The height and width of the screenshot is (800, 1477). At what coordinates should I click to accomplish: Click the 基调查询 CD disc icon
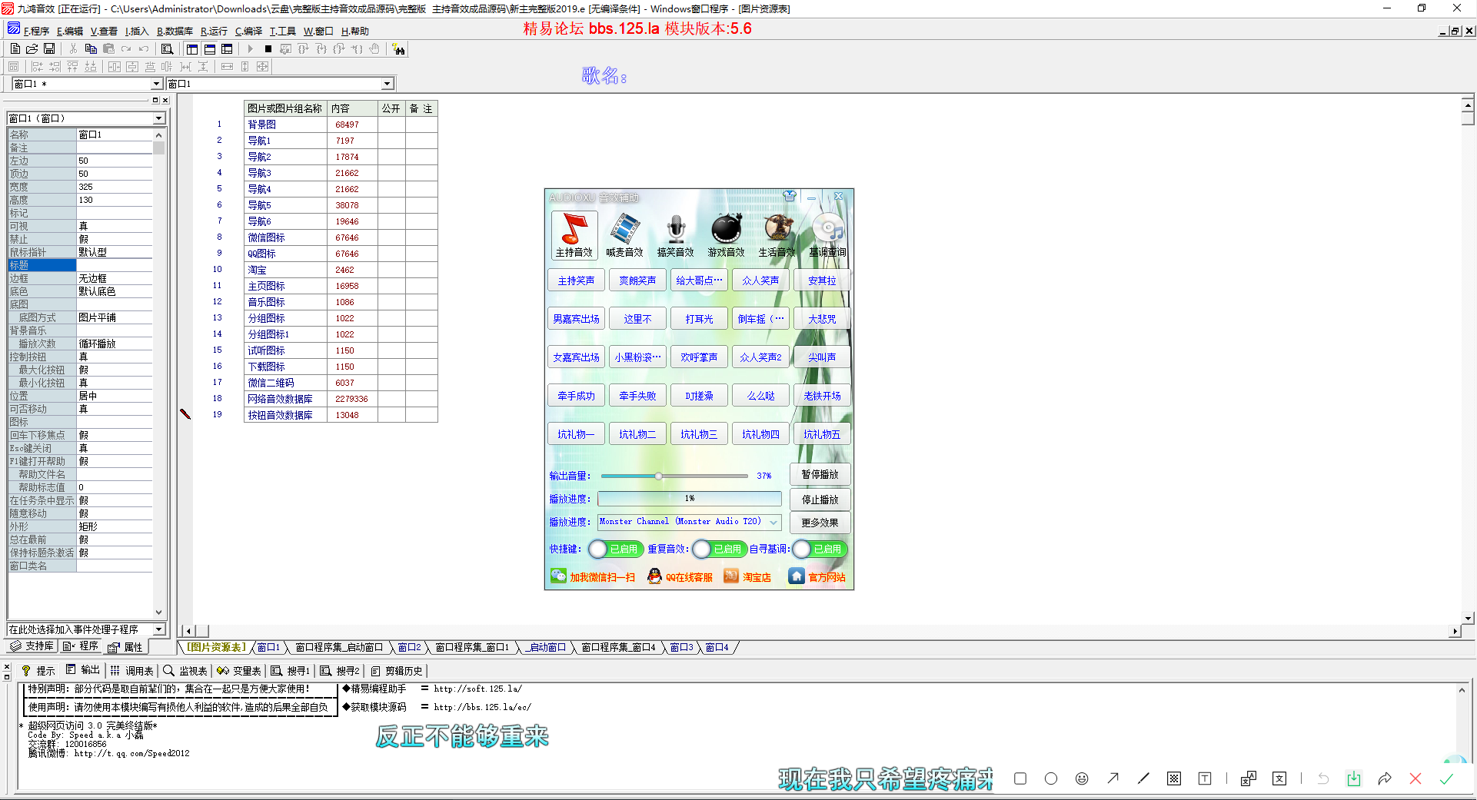827,230
